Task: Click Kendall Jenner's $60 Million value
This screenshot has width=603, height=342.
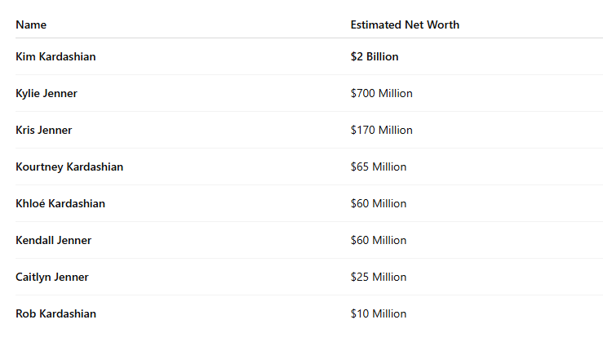Action: click(x=378, y=241)
